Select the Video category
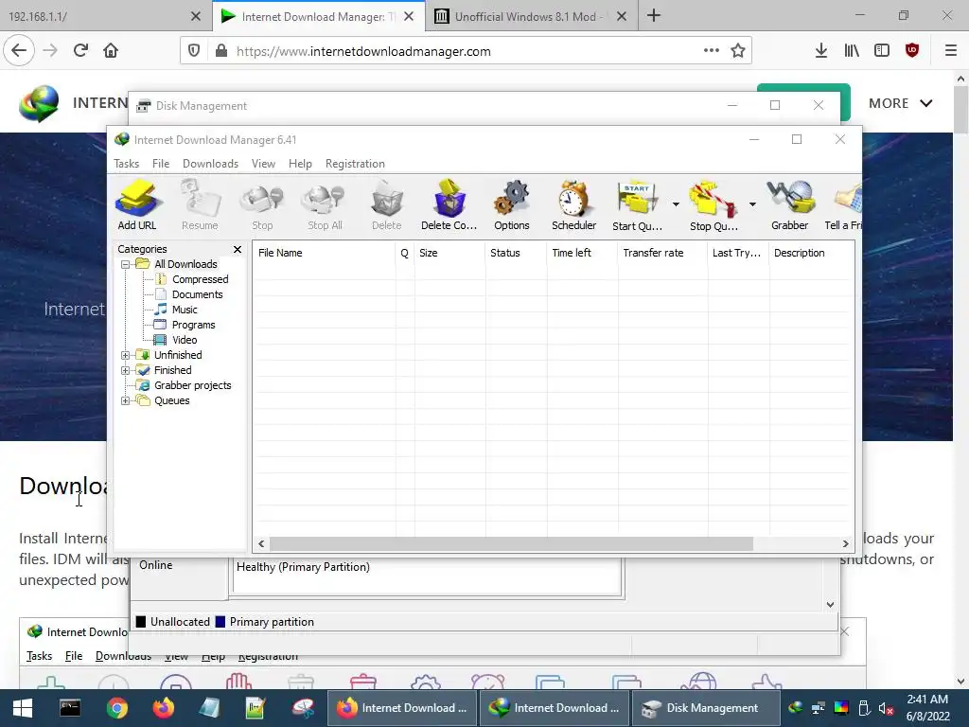This screenshot has height=727, width=969. pyautogui.click(x=185, y=340)
